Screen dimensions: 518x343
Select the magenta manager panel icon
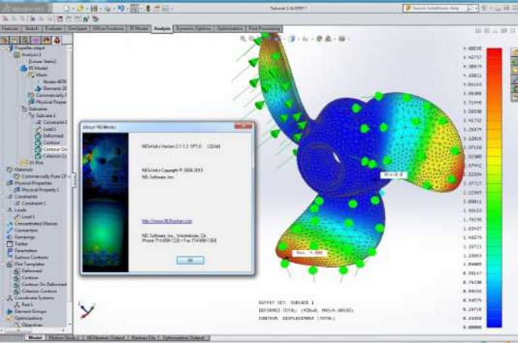[x=35, y=40]
